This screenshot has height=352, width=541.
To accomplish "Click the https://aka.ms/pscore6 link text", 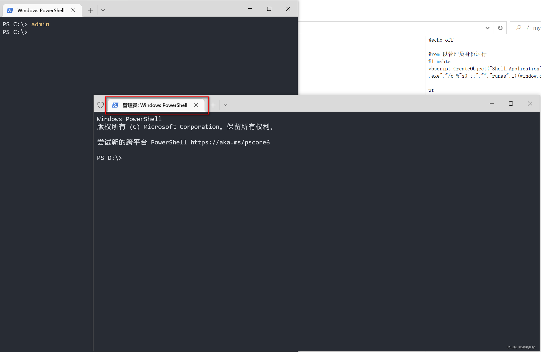I will coord(230,142).
